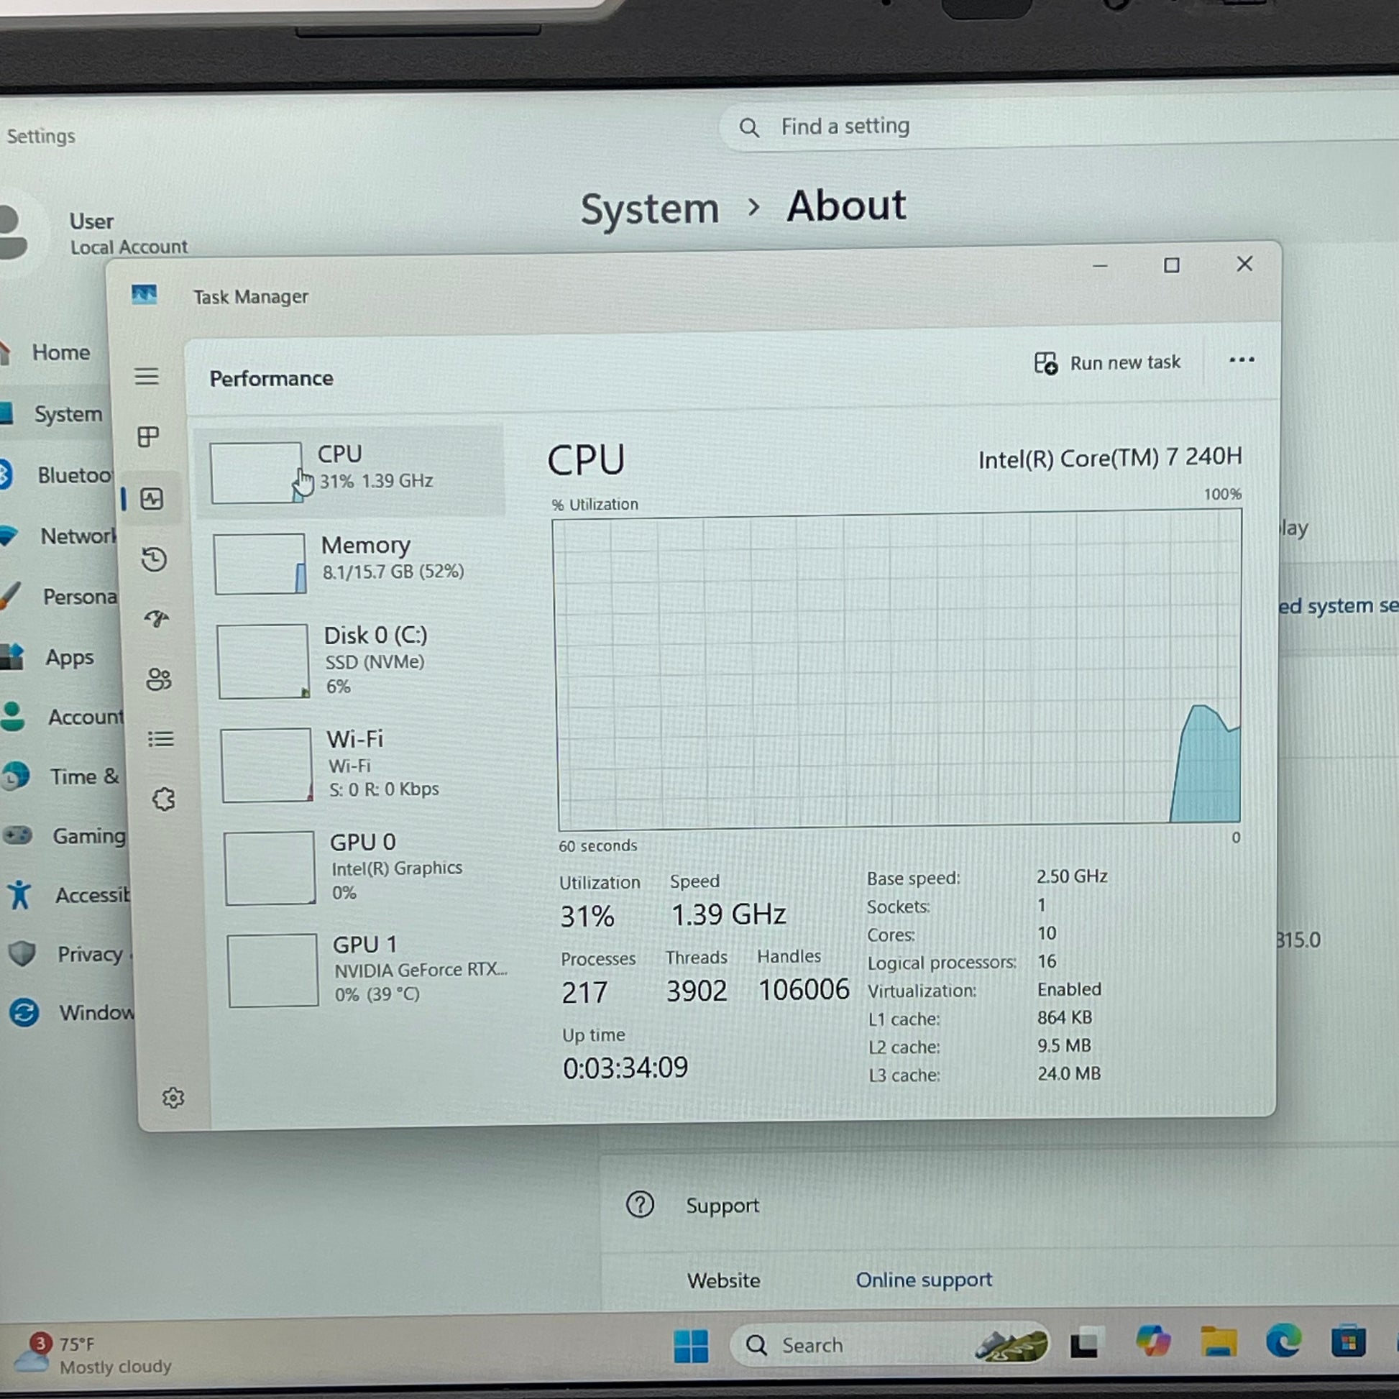Click the taskbar Search box
1399x1399 pixels.
click(x=889, y=1344)
